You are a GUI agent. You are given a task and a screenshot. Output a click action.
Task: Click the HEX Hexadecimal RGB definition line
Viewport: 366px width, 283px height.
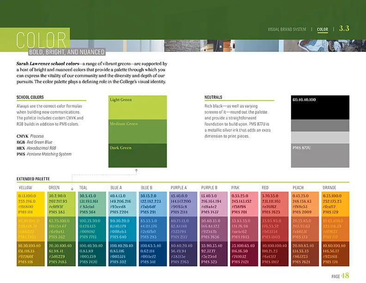36,148
